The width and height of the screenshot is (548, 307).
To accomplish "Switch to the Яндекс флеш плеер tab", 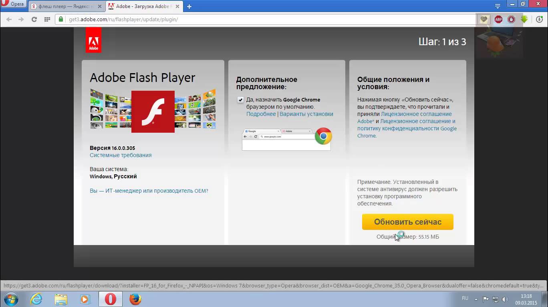I will [66, 6].
